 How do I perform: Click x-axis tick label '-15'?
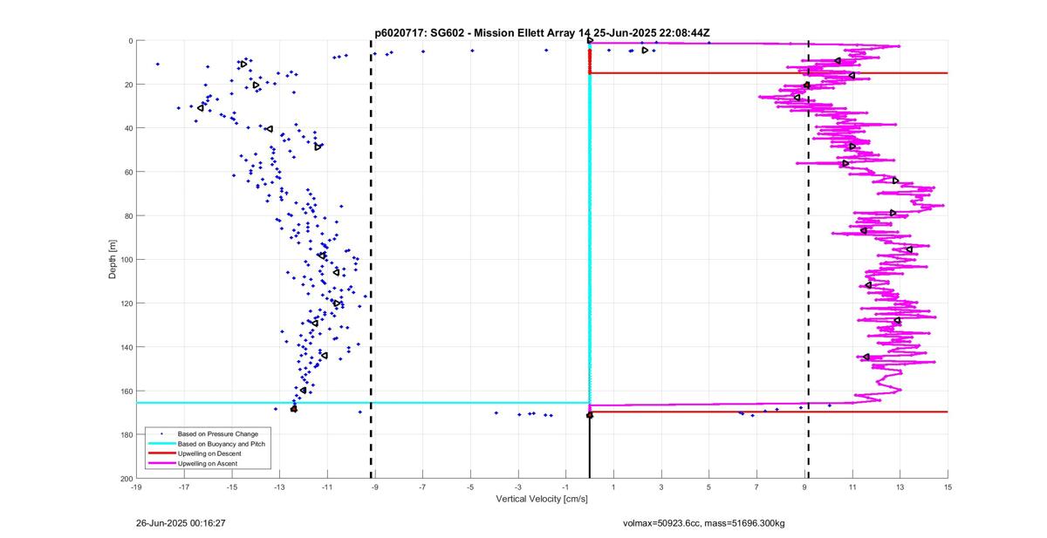tap(231, 487)
